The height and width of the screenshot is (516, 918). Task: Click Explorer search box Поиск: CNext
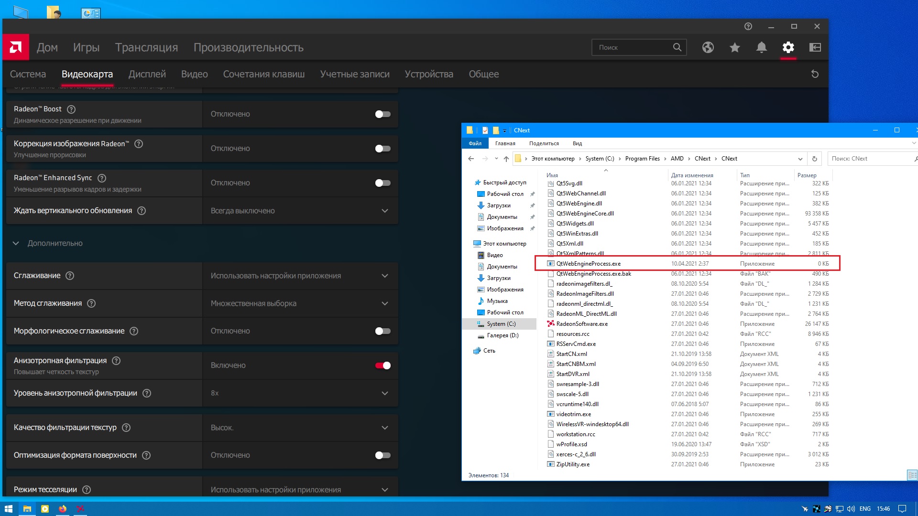tap(872, 159)
